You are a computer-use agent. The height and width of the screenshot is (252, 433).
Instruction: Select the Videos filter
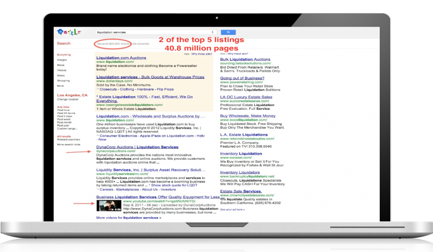pos(62,70)
